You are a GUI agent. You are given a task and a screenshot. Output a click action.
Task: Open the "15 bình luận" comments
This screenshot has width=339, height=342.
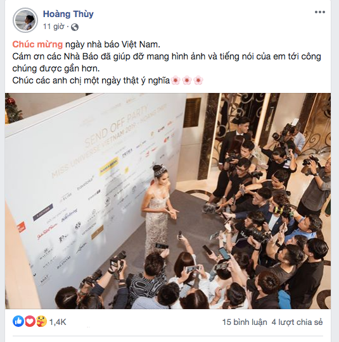pyautogui.click(x=245, y=322)
